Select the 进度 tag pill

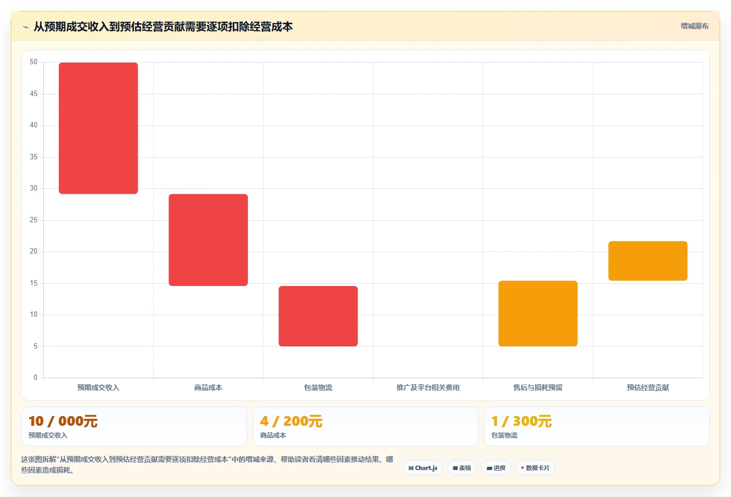tap(496, 468)
